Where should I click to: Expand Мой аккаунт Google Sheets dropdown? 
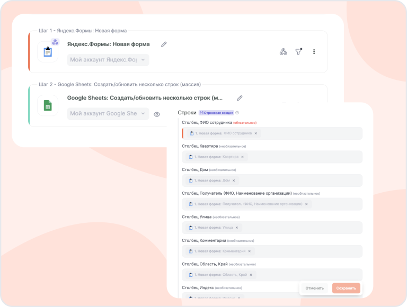[108, 114]
